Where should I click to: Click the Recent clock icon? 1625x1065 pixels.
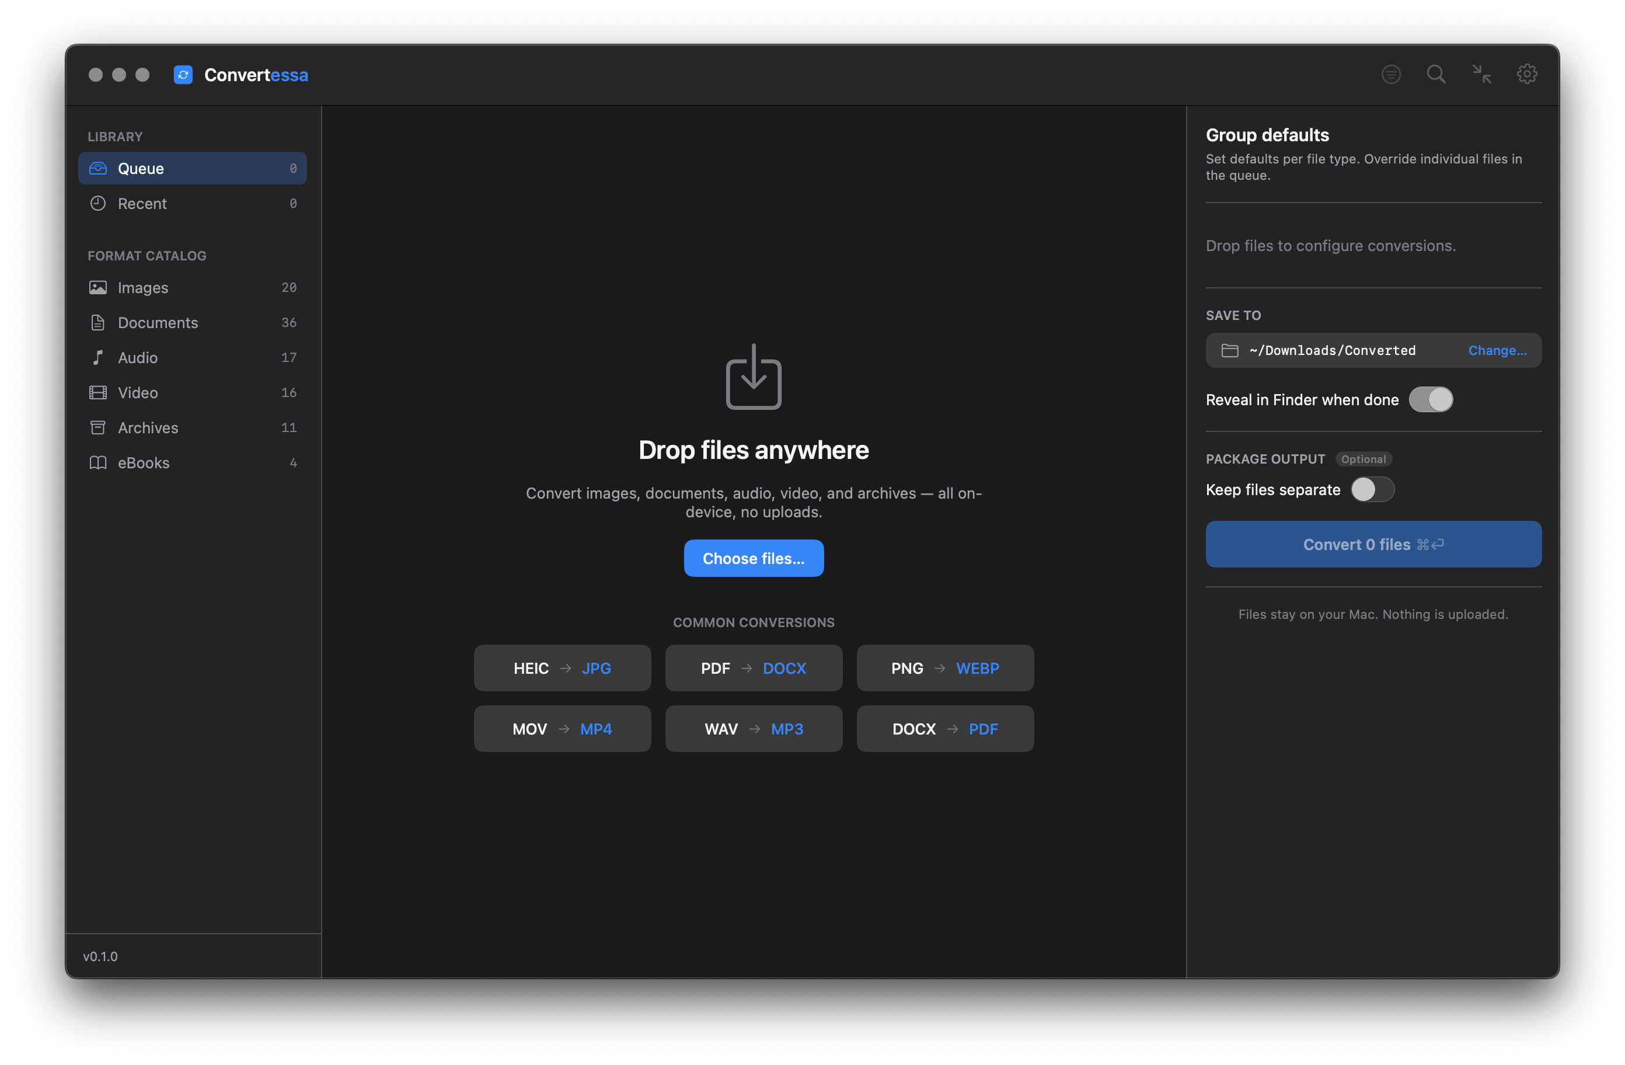click(98, 204)
